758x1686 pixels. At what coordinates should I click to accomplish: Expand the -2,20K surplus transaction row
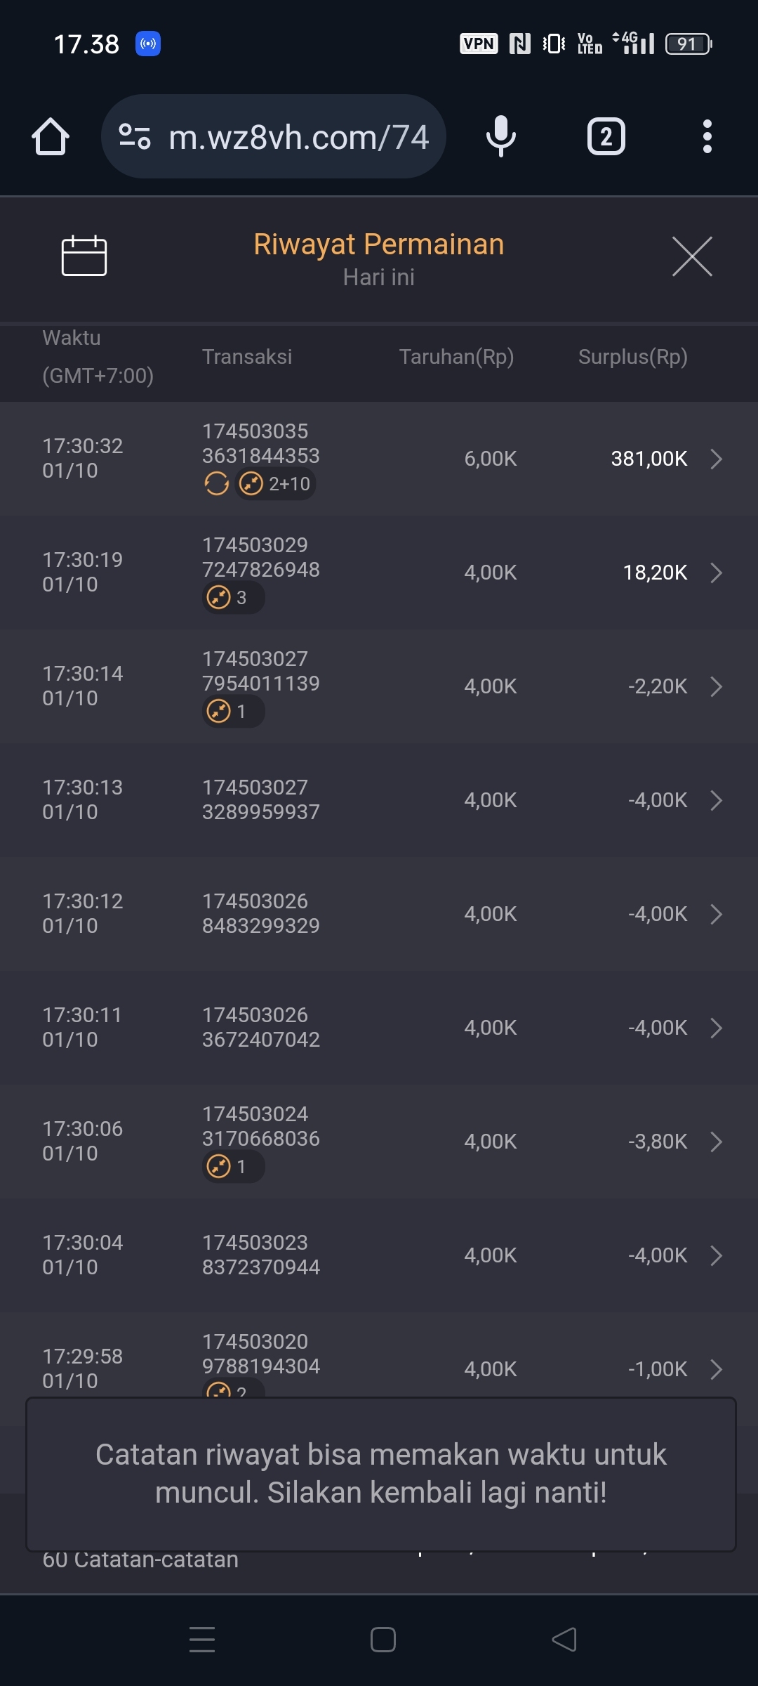click(716, 686)
